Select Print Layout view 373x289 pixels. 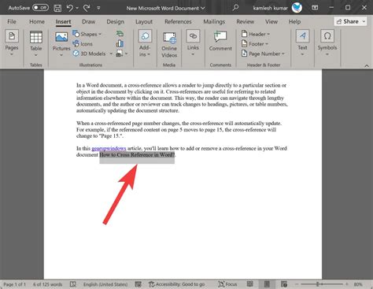[267, 284]
